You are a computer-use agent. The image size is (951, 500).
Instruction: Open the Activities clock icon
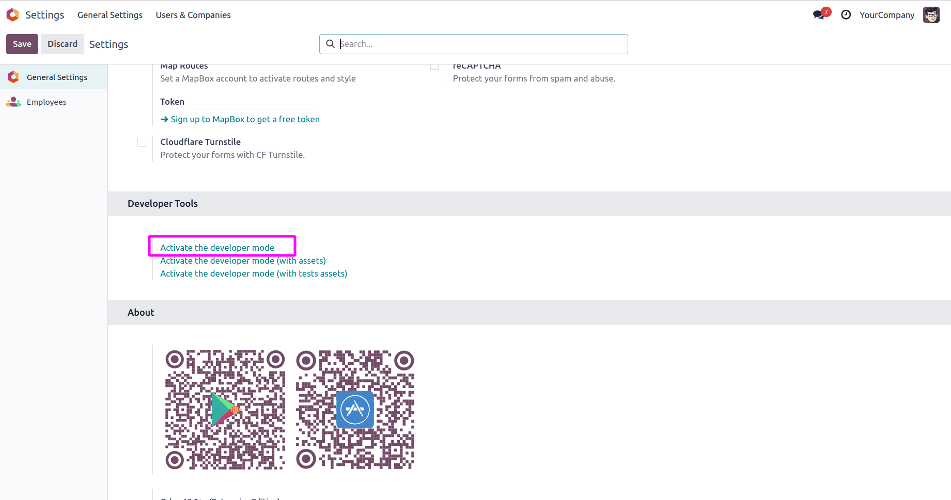pos(846,15)
